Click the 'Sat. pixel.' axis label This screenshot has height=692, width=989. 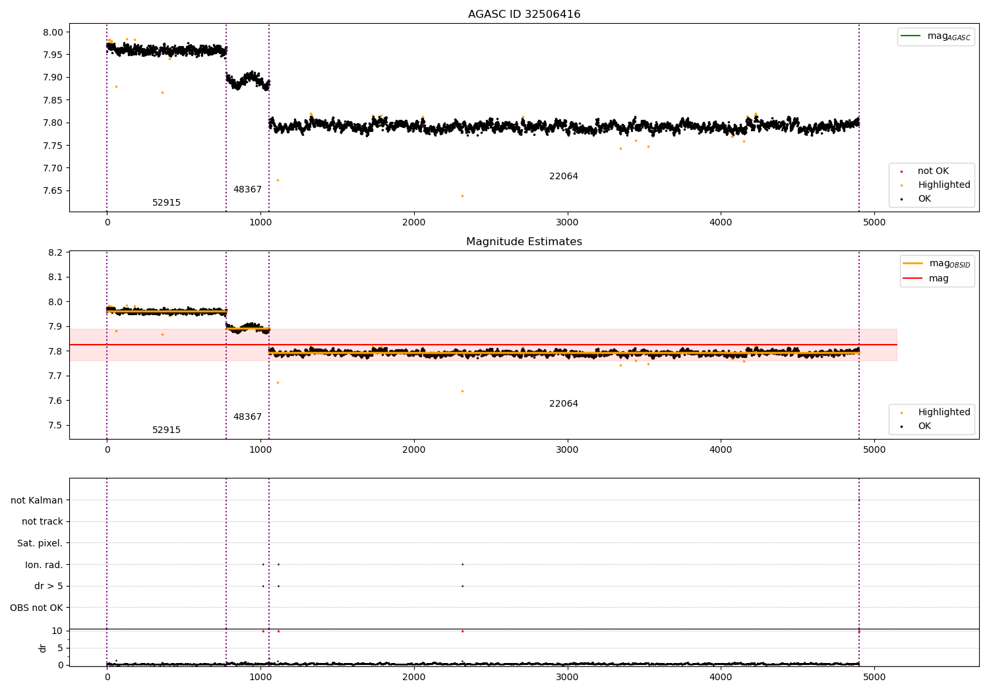click(40, 544)
